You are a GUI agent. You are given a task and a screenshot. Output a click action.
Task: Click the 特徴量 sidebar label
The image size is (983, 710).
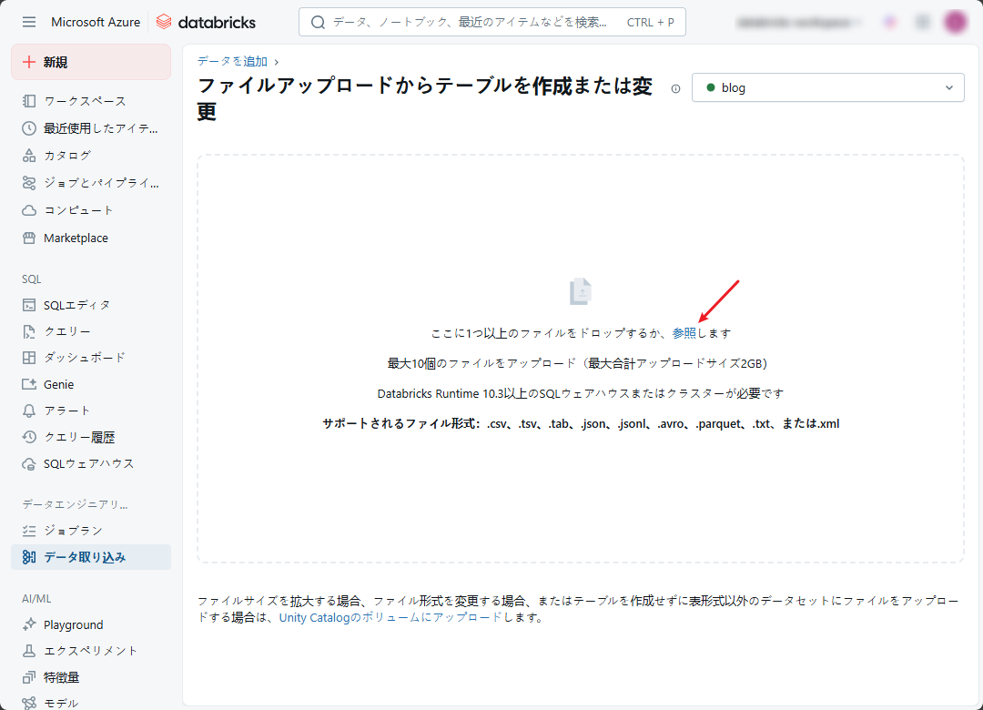(x=62, y=677)
